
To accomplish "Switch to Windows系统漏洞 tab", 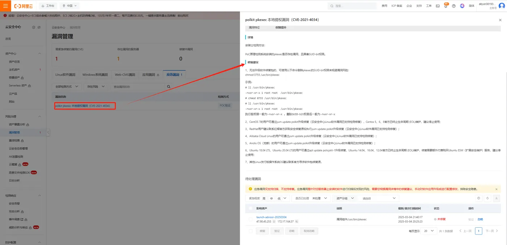I will click(95, 75).
